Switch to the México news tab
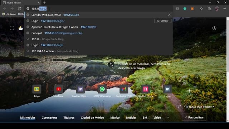 [x=115, y=118]
